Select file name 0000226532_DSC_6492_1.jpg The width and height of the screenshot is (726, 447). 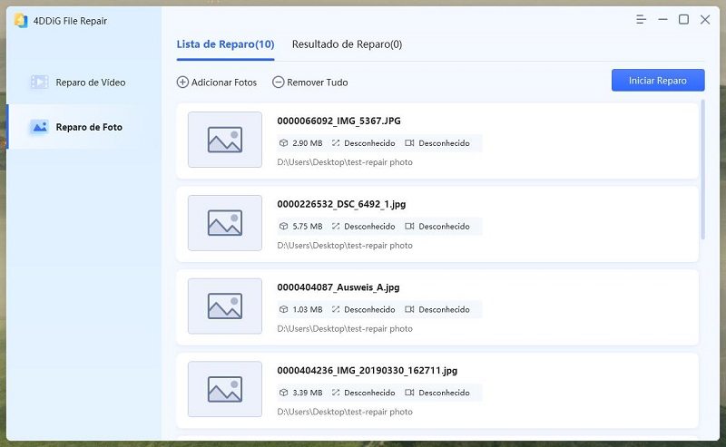pos(341,204)
